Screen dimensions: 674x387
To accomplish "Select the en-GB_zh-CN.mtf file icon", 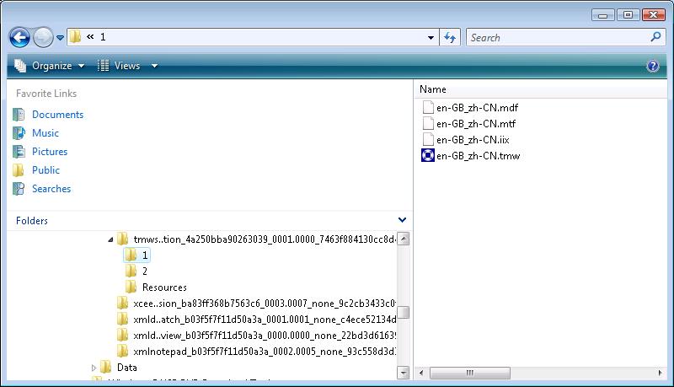I will [428, 124].
